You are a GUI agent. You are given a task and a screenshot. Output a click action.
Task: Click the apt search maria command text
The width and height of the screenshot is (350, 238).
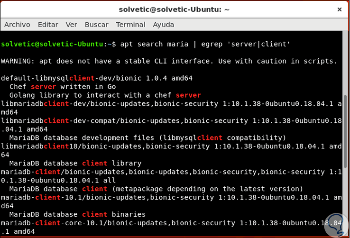[x=154, y=44]
